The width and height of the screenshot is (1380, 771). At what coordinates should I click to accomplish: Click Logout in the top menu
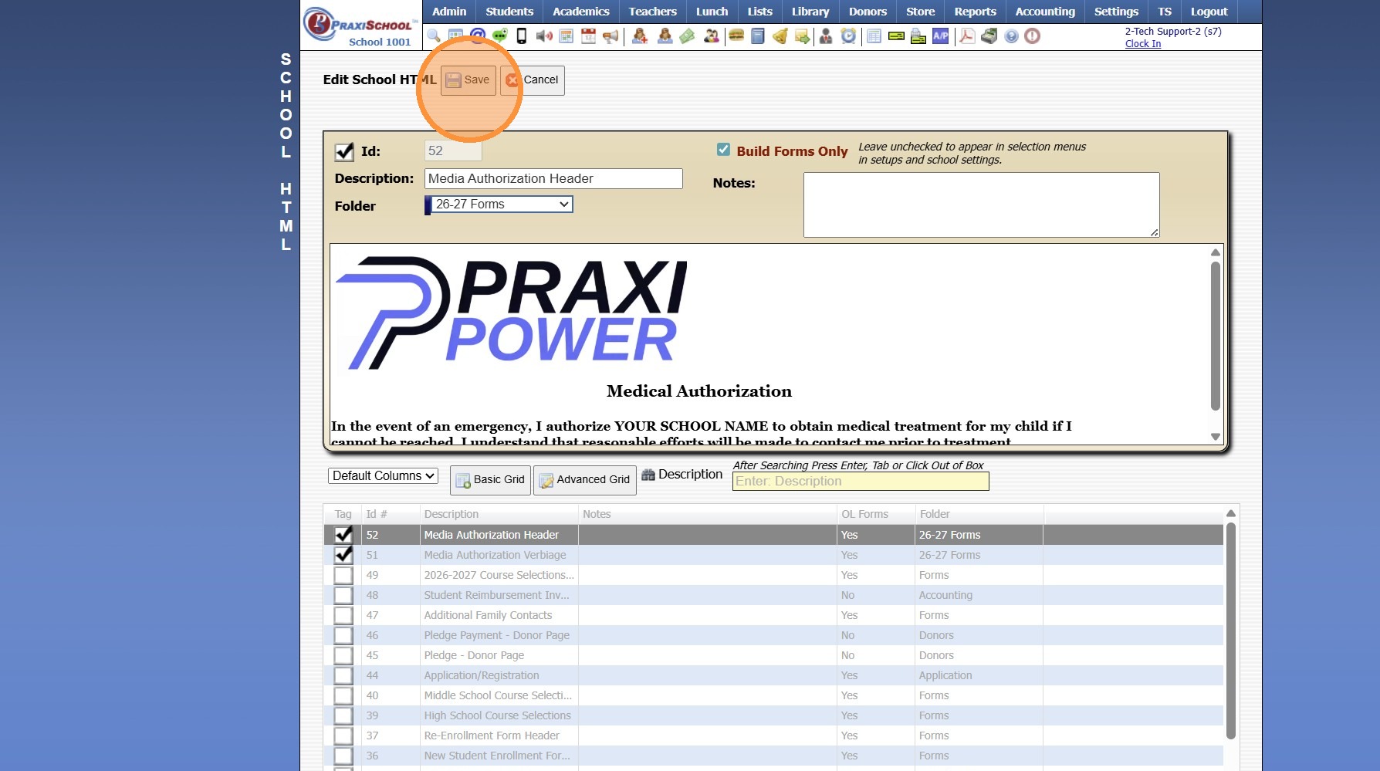click(1209, 12)
